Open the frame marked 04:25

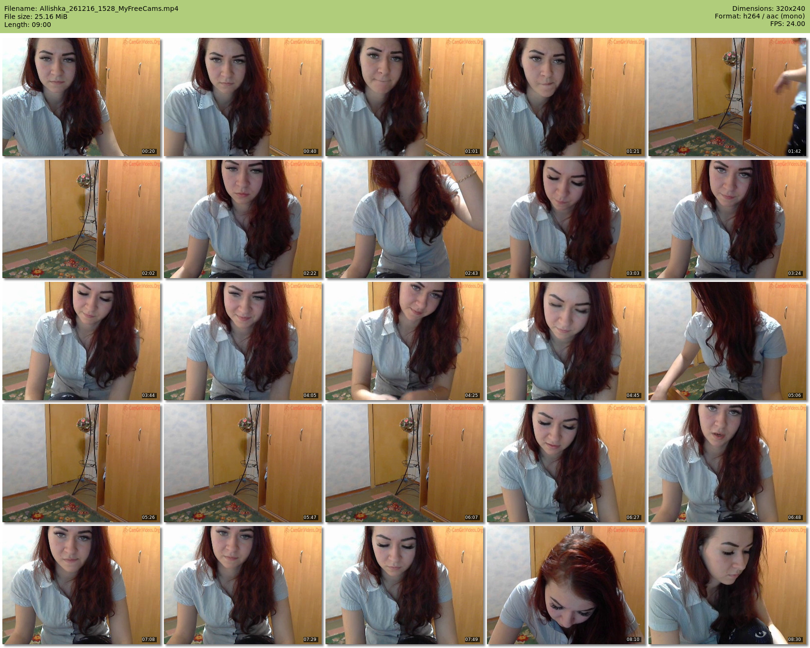click(405, 341)
